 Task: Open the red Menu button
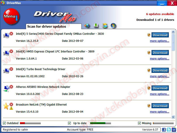[x=11, y=16]
